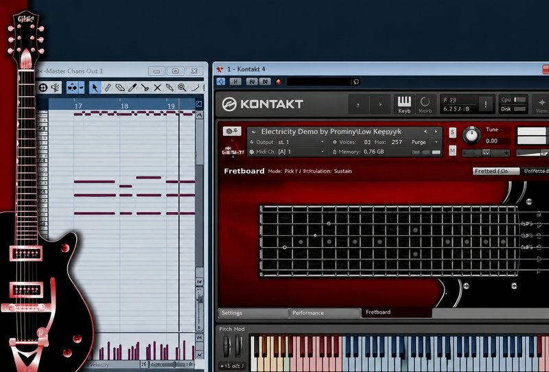This screenshot has height=372, width=549.
Task: Select the arrow selection tool
Action: (x=95, y=88)
